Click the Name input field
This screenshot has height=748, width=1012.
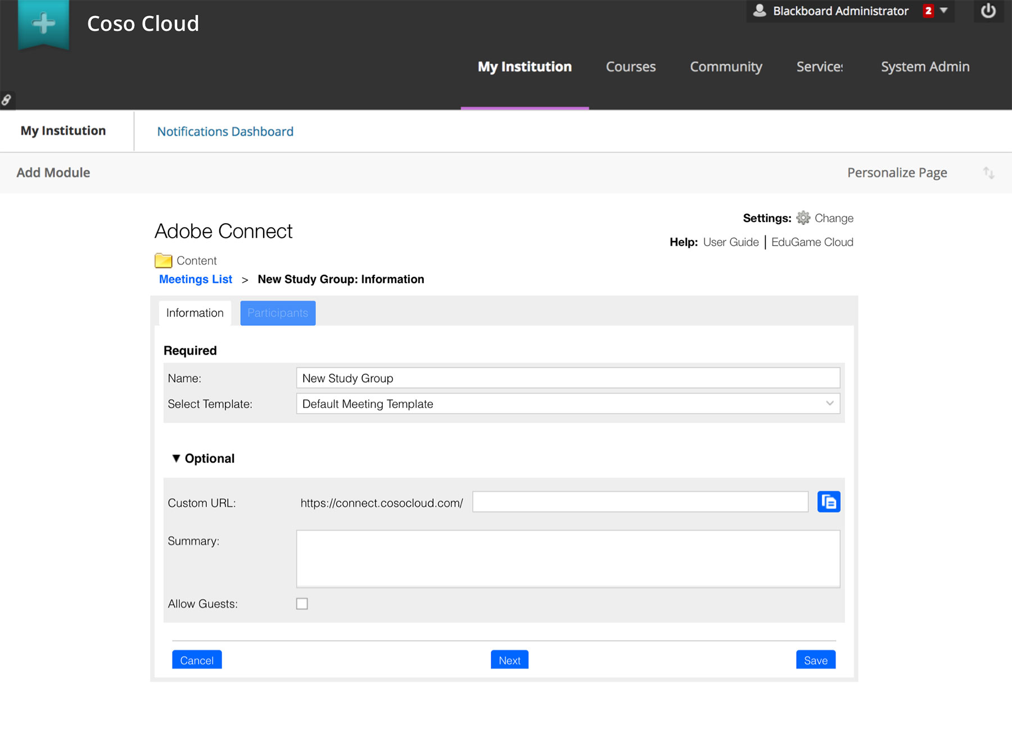pos(568,378)
